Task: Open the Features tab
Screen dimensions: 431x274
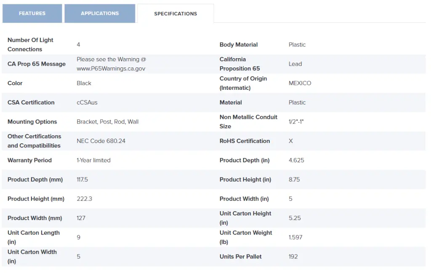Action: 32,13
